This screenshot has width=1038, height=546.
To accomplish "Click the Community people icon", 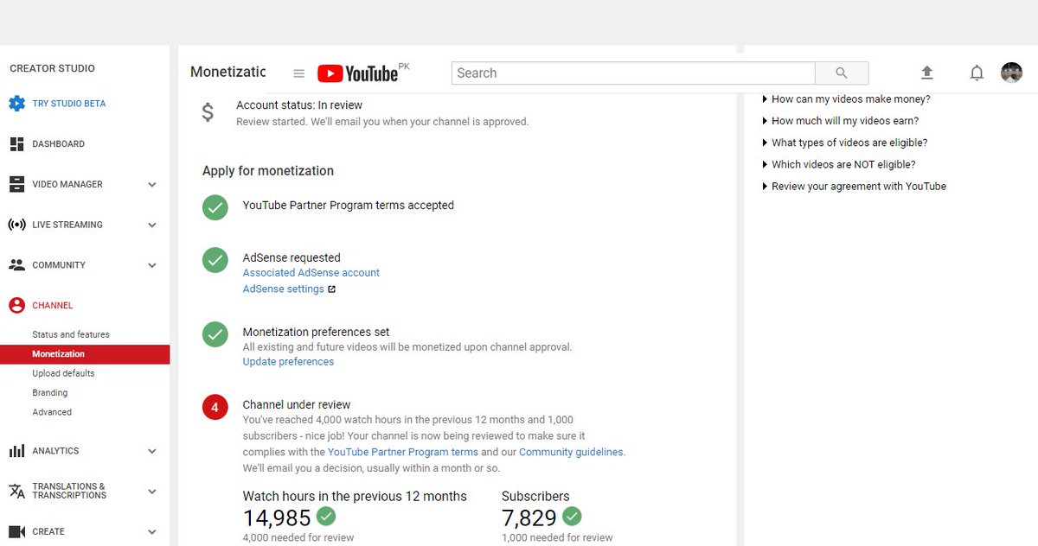I will tap(16, 264).
